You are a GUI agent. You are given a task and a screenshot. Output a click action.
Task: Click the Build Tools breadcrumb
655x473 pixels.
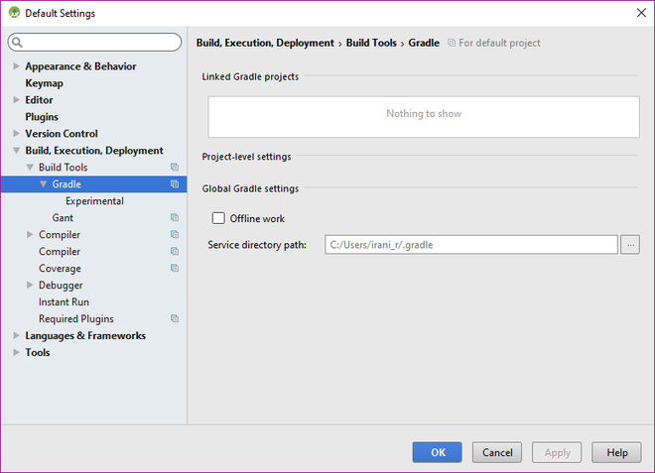tap(371, 43)
